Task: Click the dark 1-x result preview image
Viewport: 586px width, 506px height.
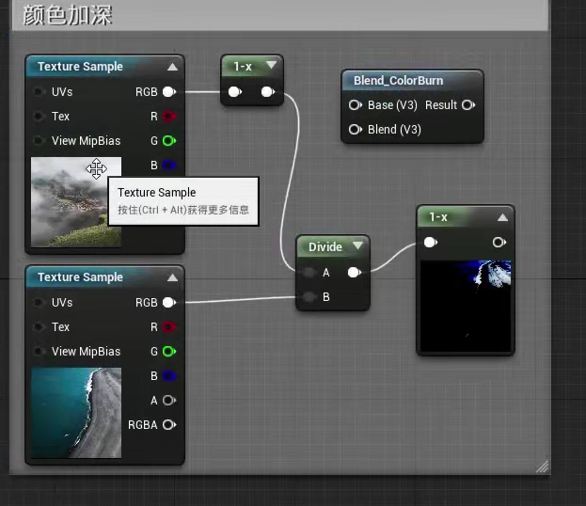Action: click(466, 306)
